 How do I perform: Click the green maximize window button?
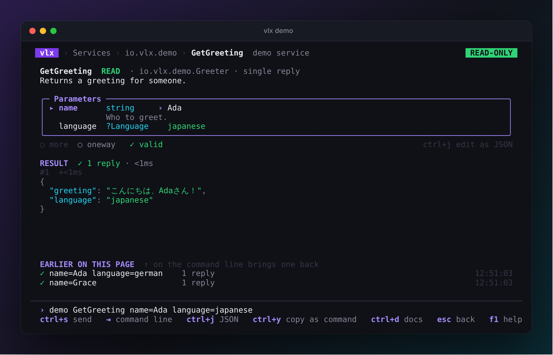(x=53, y=31)
